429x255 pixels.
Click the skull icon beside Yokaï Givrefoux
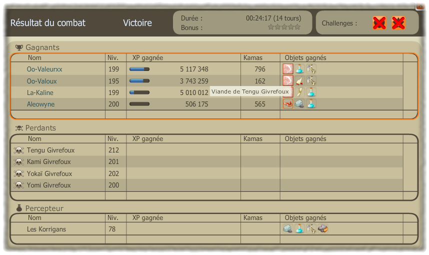pos(18,173)
